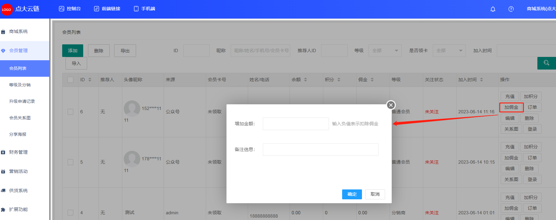The height and width of the screenshot is (220, 556).
Task: Tick the select-all header checkbox
Action: (x=71, y=80)
